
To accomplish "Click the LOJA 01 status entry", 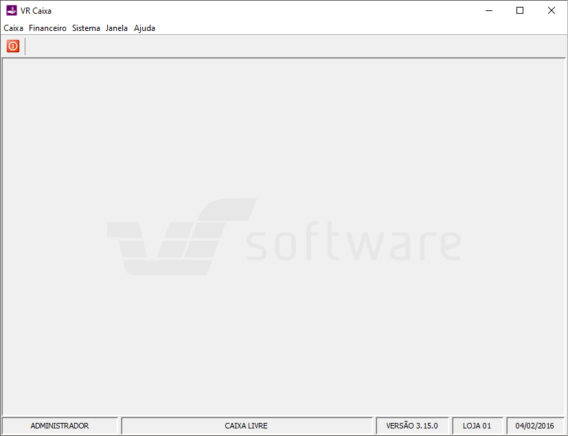I will [477, 426].
